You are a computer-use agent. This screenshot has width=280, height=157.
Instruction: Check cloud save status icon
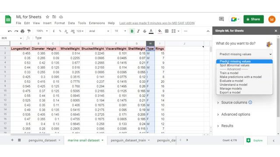pyautogui.click(x=61, y=17)
